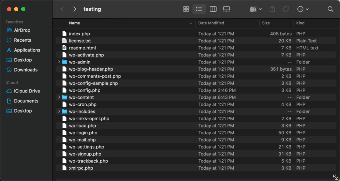340x181 pixels.
Task: Open the Group By dropdown
Action: coord(256,9)
